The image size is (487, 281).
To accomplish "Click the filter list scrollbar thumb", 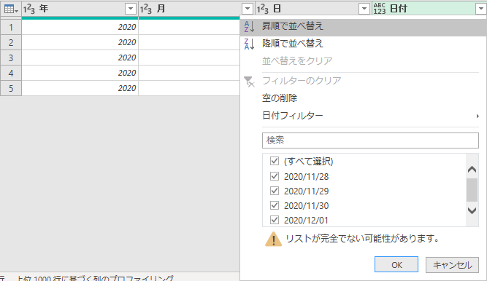I will coord(472,190).
